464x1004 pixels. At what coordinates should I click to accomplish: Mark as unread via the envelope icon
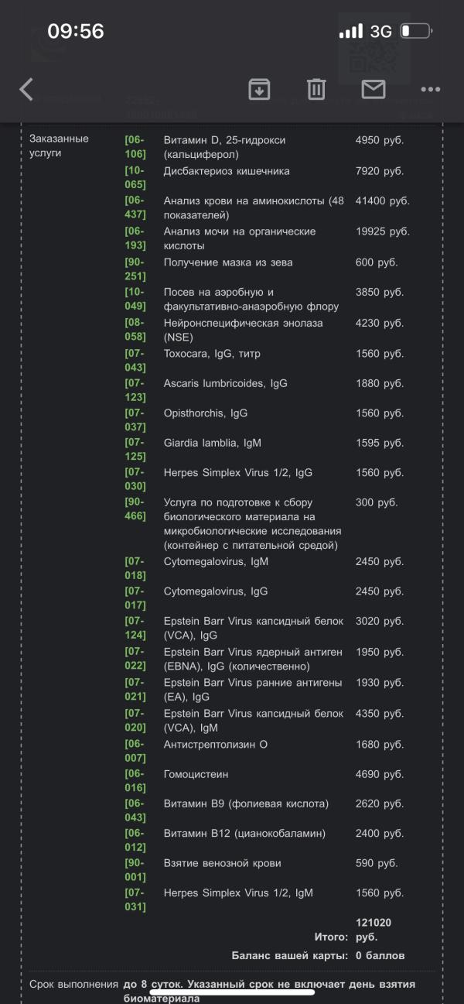point(374,90)
